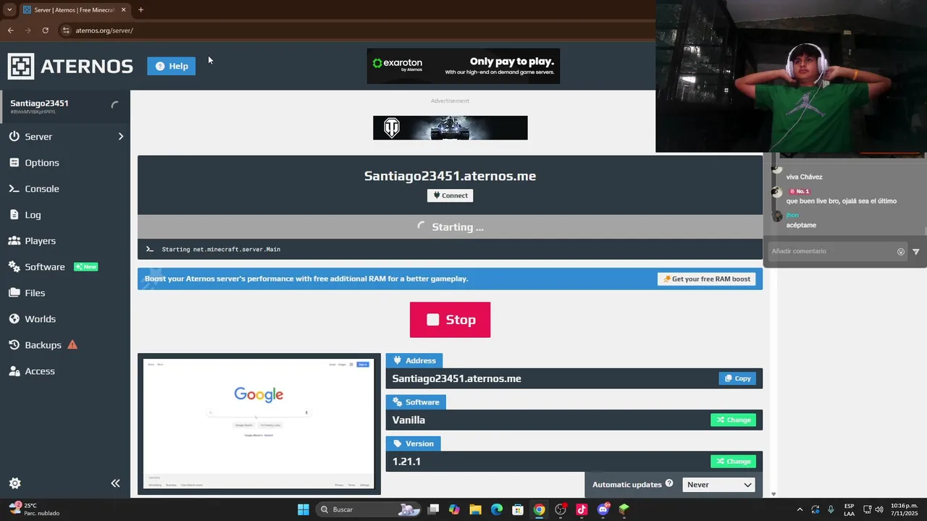The height and width of the screenshot is (521, 927).
Task: Open the clock and date panel
Action: 904,509
